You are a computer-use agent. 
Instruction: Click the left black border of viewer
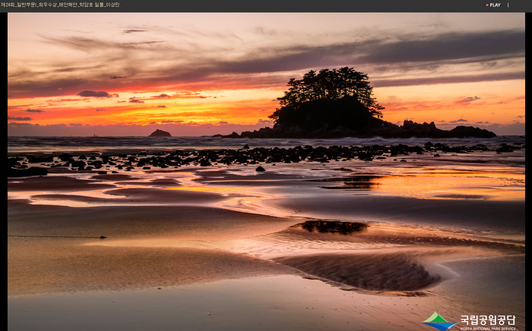[3, 170]
